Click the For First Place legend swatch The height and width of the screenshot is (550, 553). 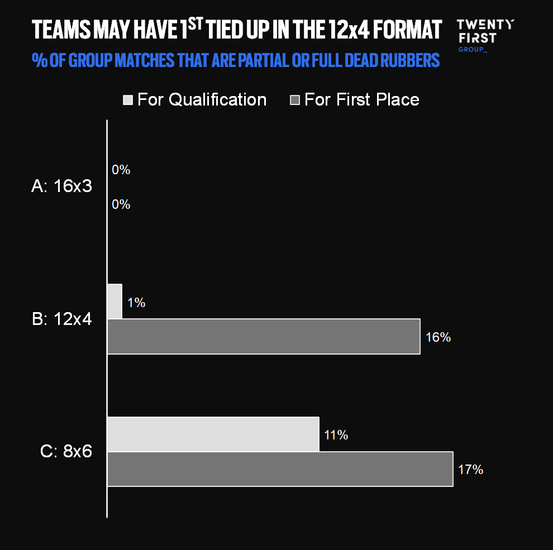(x=295, y=100)
